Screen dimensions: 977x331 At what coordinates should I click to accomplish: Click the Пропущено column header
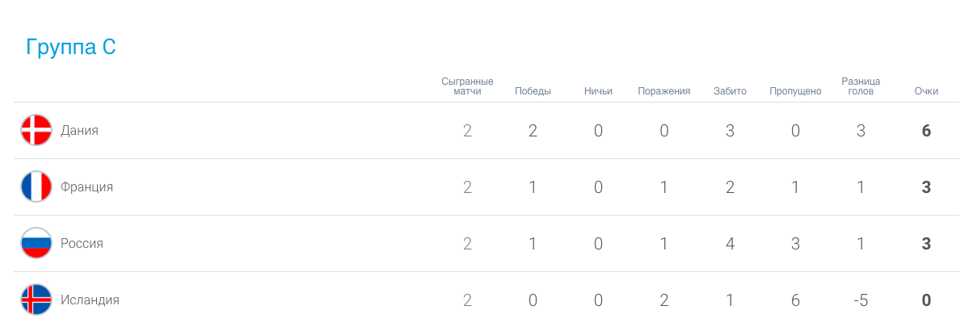click(x=795, y=91)
